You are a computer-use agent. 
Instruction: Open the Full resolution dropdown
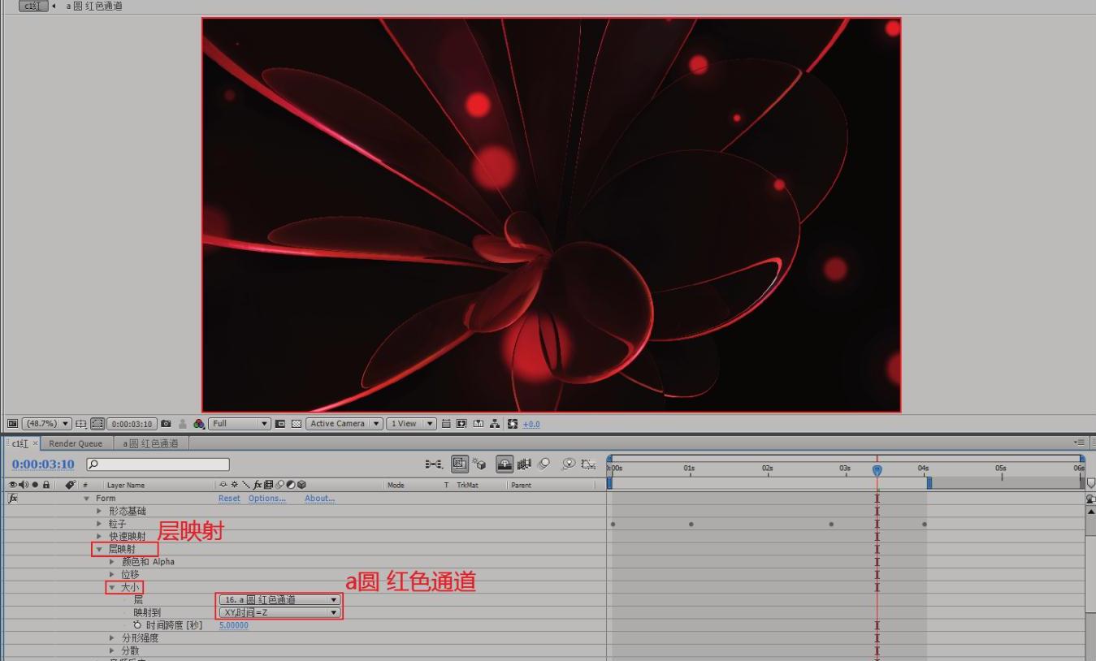[x=240, y=424]
